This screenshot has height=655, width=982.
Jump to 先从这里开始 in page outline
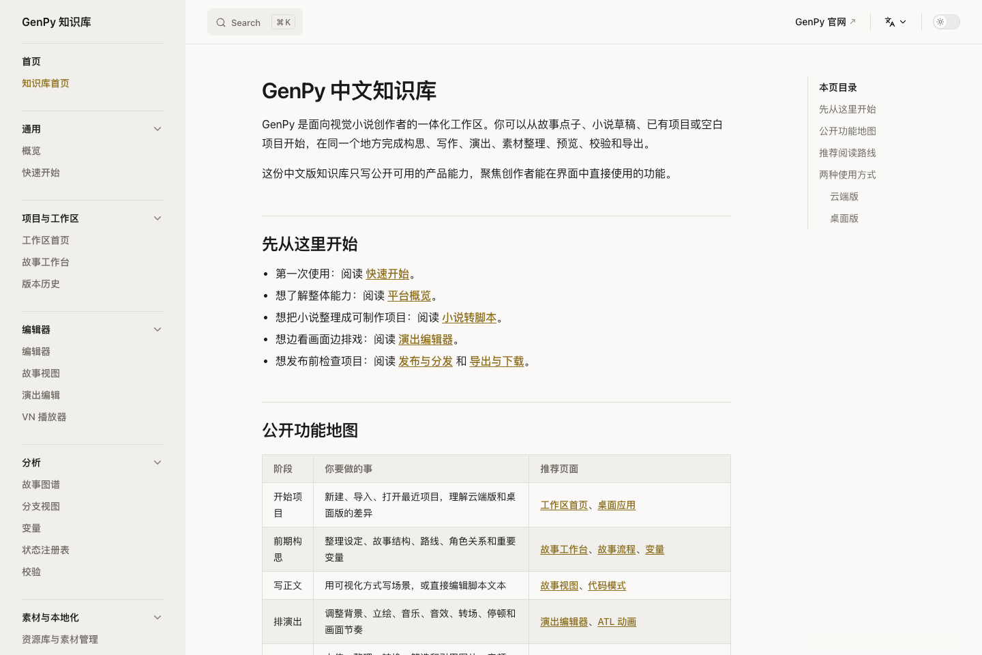[848, 109]
